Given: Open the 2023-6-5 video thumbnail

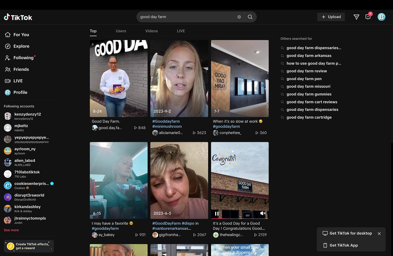Looking at the screenshot, I should tap(179, 180).
